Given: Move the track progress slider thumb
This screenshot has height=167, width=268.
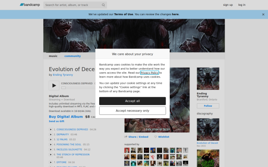Looking at the screenshot, I should [63, 88].
